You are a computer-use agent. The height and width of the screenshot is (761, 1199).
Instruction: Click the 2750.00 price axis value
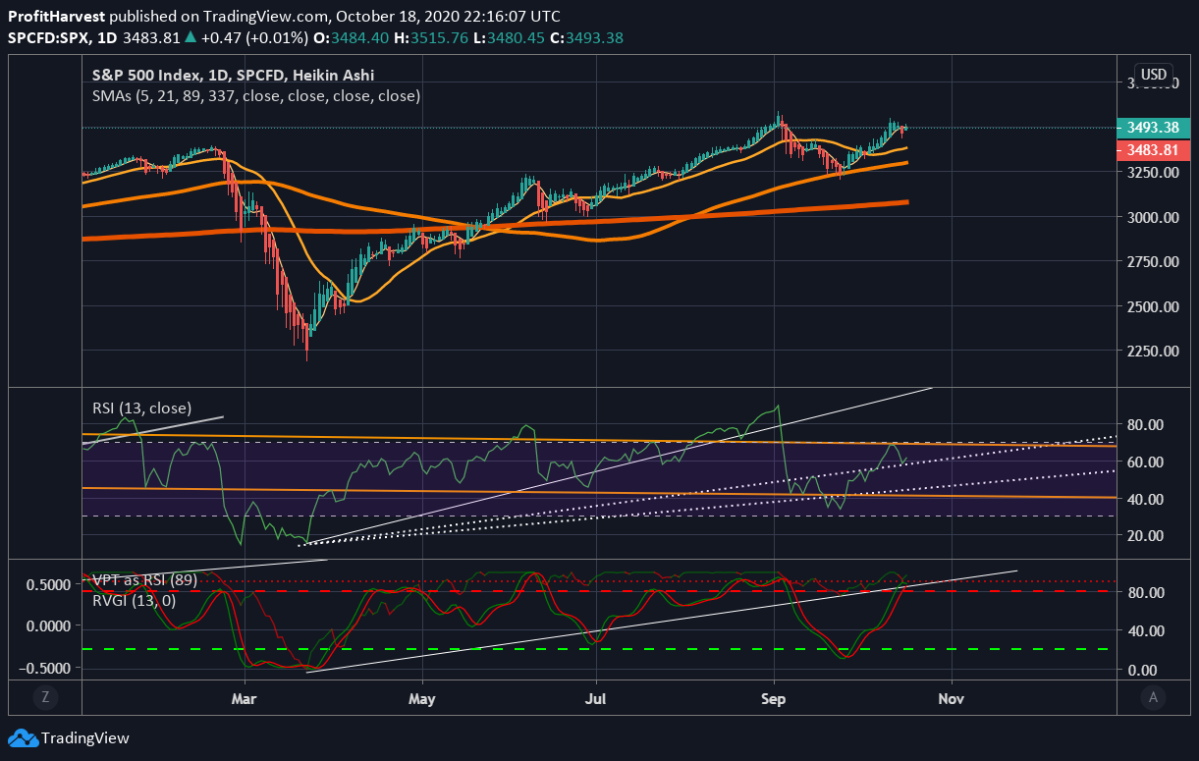1152,262
